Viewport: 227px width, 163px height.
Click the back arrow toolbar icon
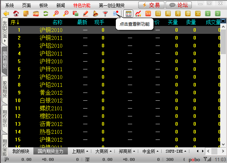tap(6, 14)
